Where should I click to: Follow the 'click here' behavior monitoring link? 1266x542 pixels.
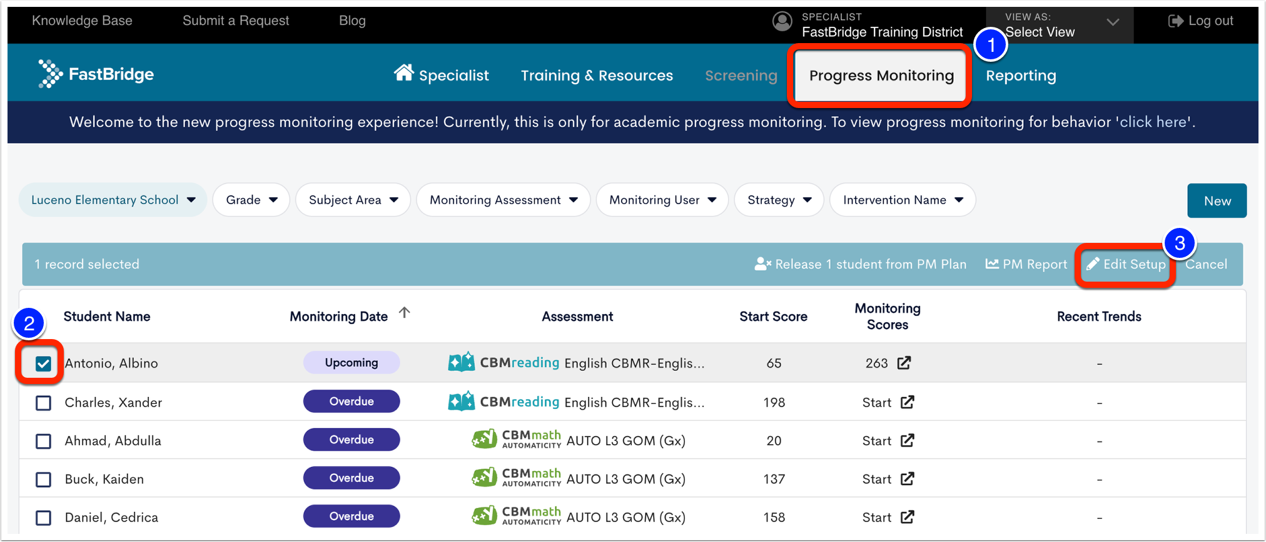(x=1153, y=122)
